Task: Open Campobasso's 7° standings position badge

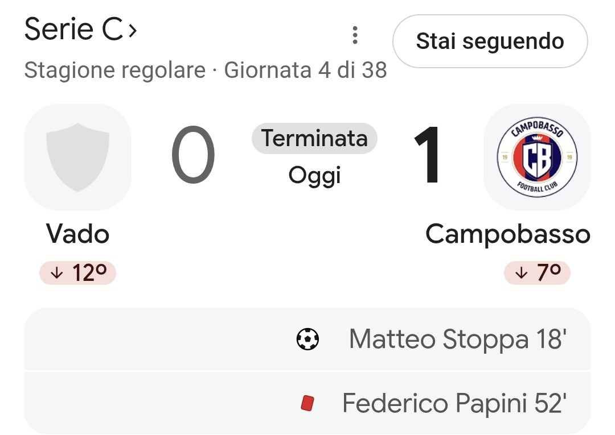Action: [537, 273]
